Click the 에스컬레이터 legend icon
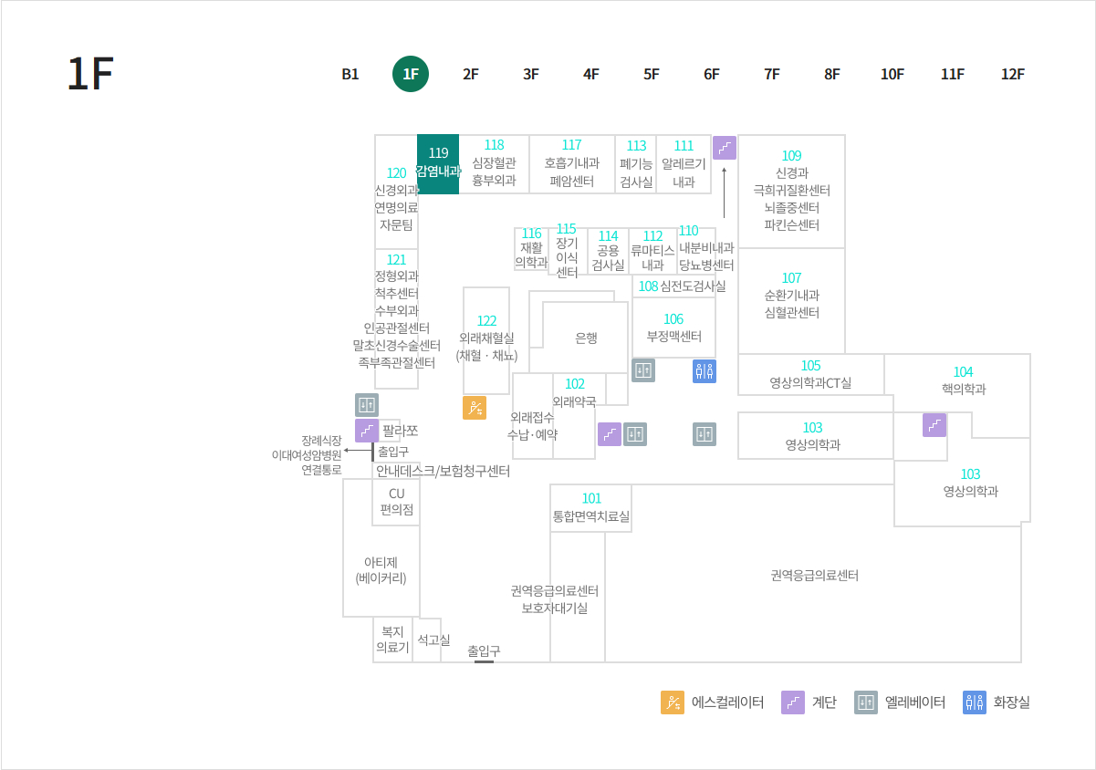Image resolution: width=1096 pixels, height=770 pixels. tap(673, 702)
